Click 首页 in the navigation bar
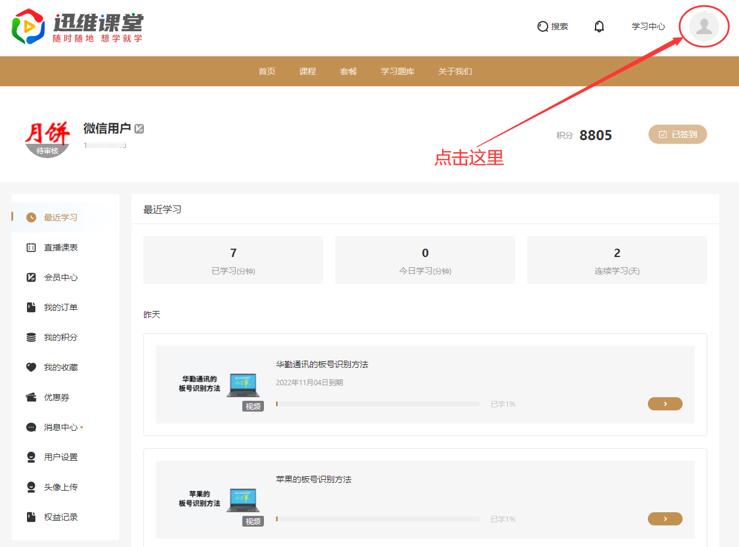 point(267,71)
